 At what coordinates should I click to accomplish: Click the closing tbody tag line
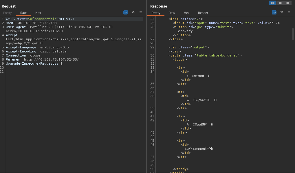181,169
